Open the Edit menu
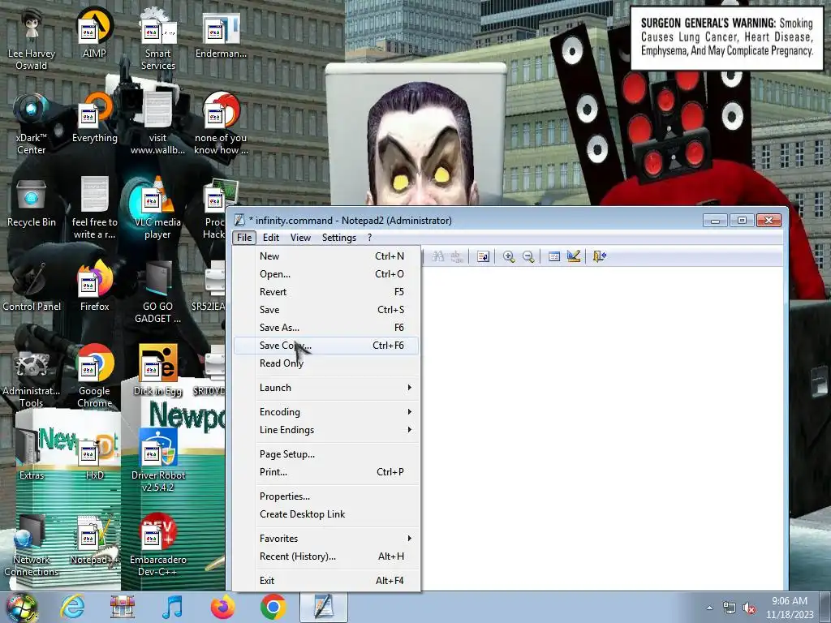This screenshot has width=831, height=623. click(x=271, y=238)
